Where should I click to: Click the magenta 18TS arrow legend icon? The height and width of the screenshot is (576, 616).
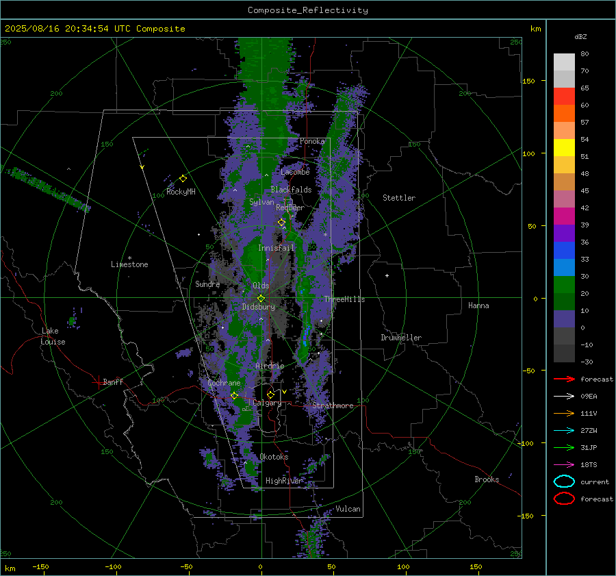(x=564, y=465)
